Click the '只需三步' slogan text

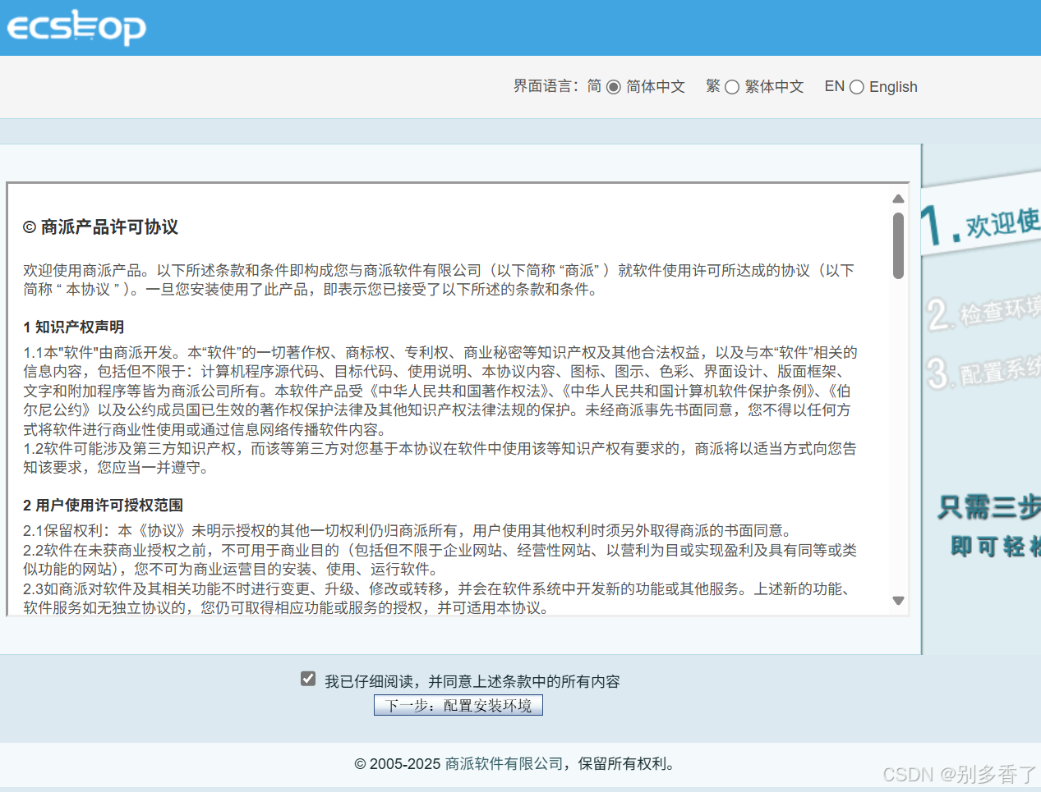coord(989,507)
